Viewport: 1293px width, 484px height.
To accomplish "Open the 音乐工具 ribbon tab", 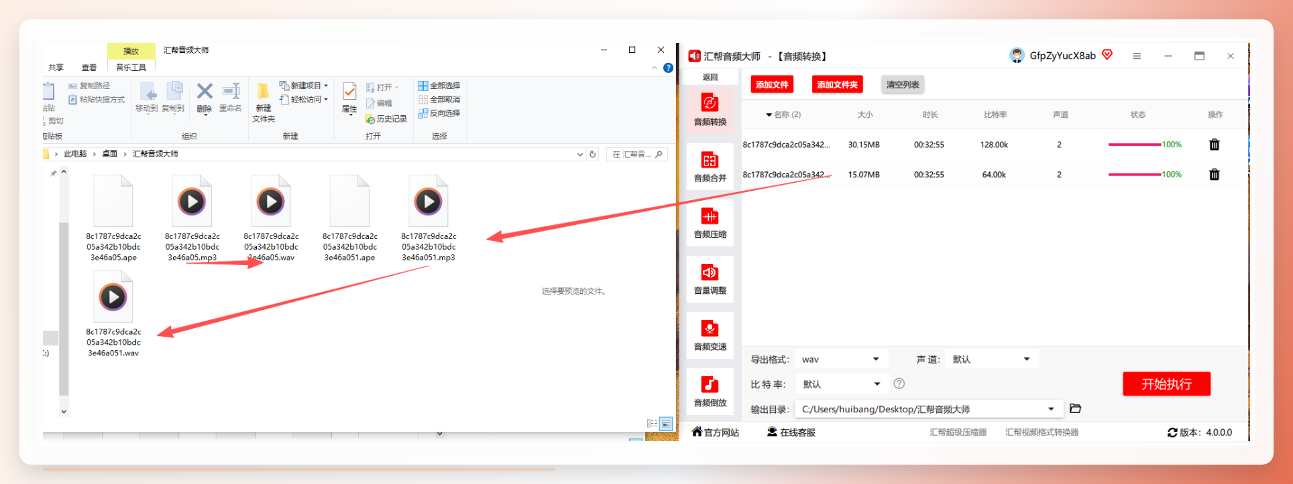I will pos(131,68).
